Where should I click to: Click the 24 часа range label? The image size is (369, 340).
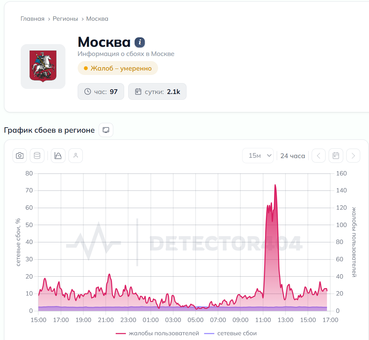coord(292,156)
